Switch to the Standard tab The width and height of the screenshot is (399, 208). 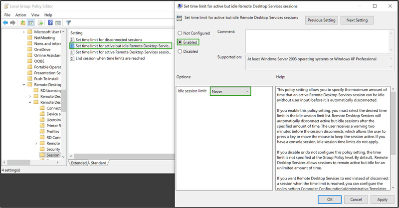click(98, 163)
